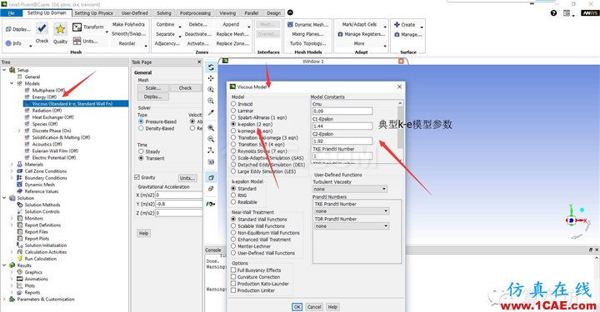Select the pan view tool icon
This screenshot has height=312, width=600.
coord(211,78)
